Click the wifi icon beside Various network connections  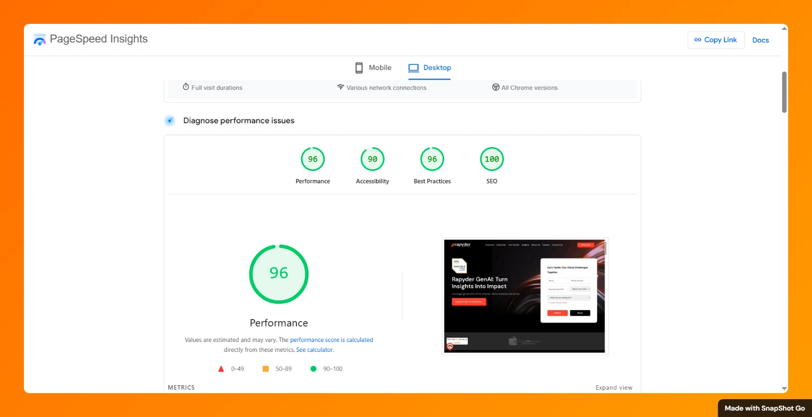340,87
